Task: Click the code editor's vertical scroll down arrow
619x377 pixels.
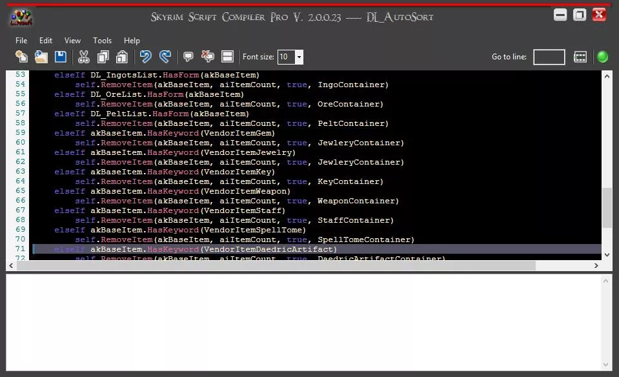Action: [x=607, y=254]
